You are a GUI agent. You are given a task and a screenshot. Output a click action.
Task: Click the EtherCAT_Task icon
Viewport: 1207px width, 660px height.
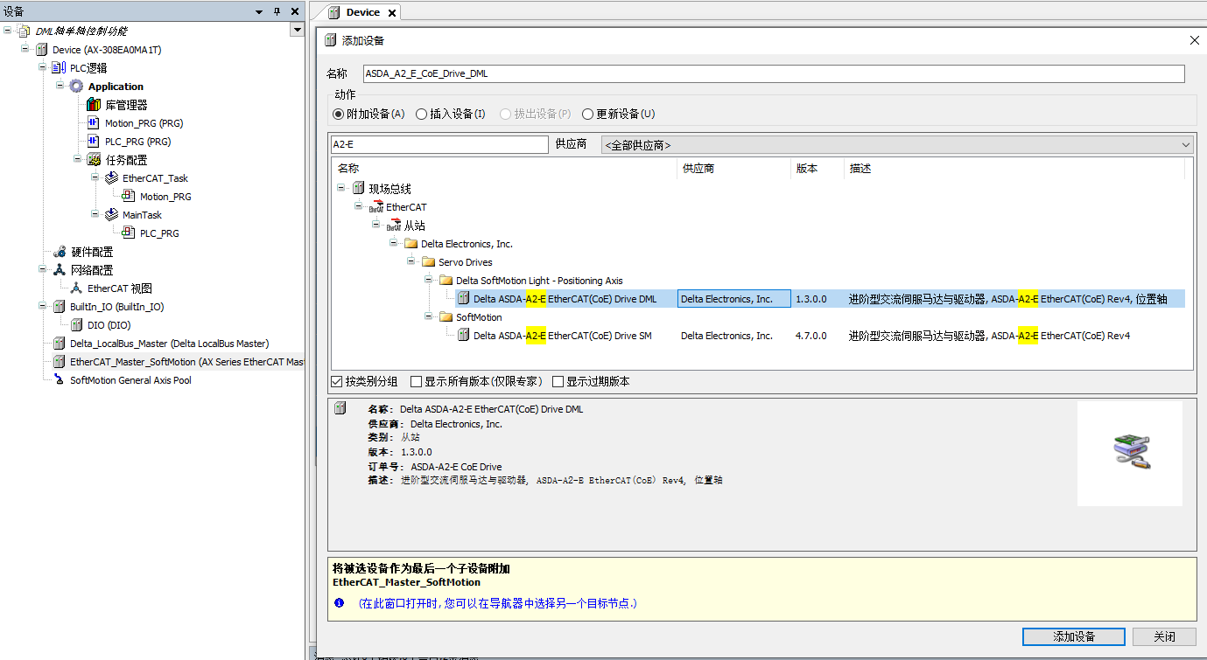112,178
